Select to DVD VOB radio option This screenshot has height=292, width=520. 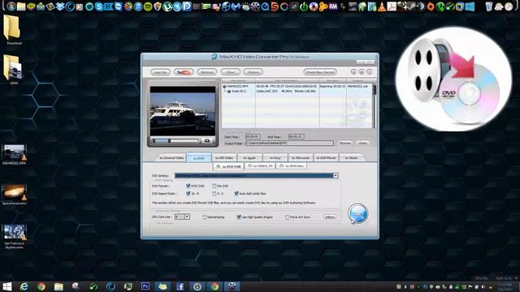[219, 166]
